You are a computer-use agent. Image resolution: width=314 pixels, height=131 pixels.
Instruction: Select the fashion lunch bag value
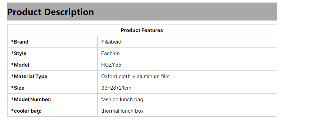122,99
